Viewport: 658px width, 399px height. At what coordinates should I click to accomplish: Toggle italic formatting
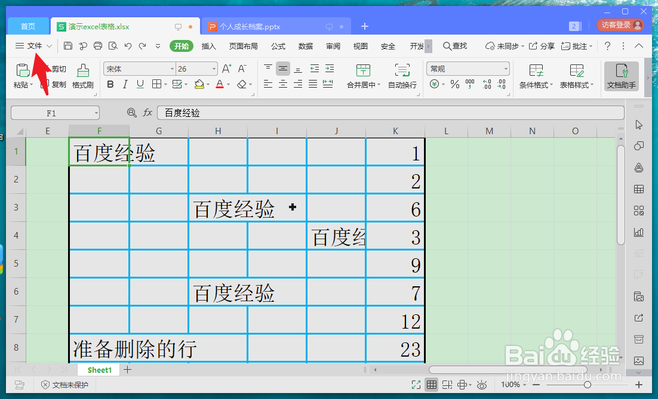tap(125, 83)
